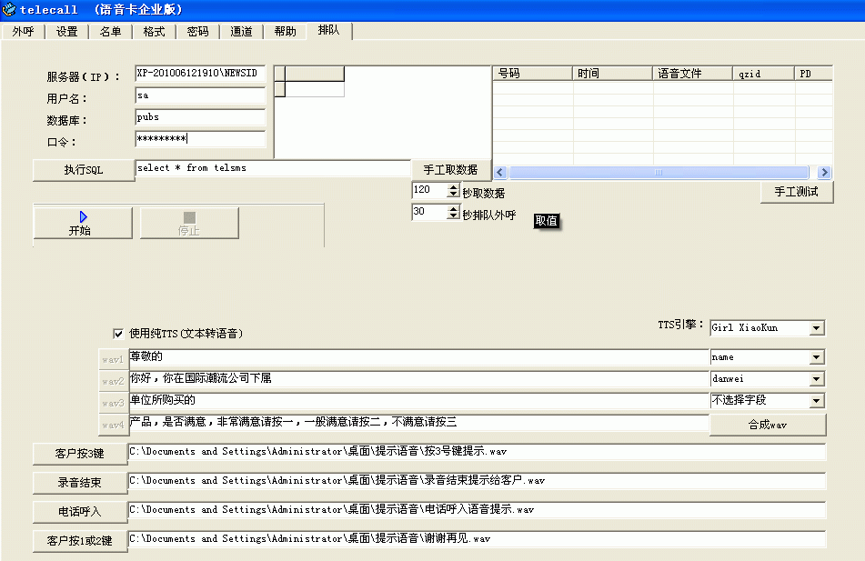Viewport: 865px width, 561px height.
Task: Click the left arrow of the horizontal scrollbar
Action: [x=498, y=171]
